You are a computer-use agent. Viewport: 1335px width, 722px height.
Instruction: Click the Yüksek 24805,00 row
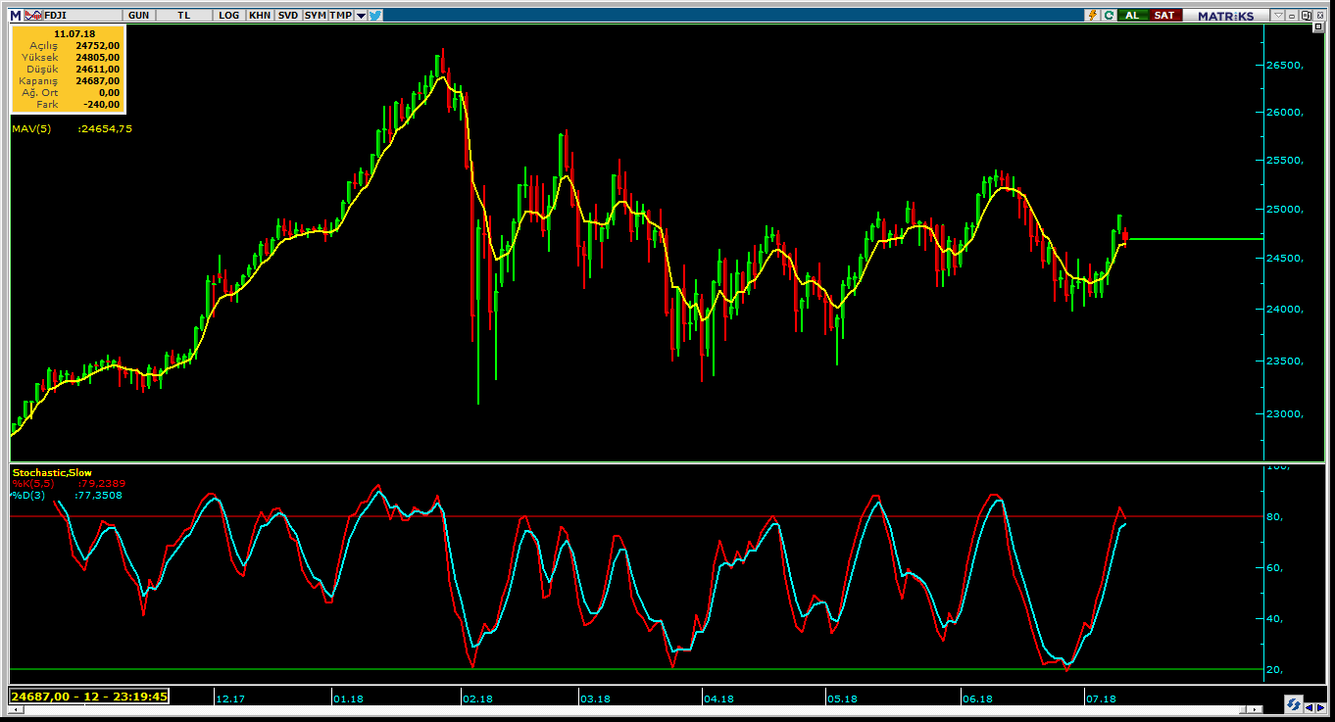(69, 57)
